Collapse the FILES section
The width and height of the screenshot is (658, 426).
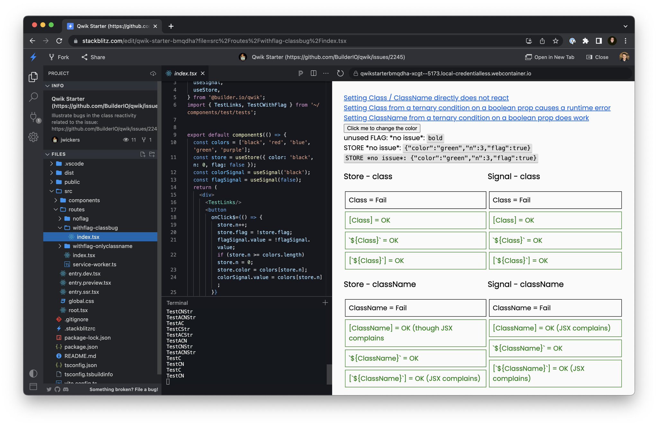pyautogui.click(x=48, y=154)
